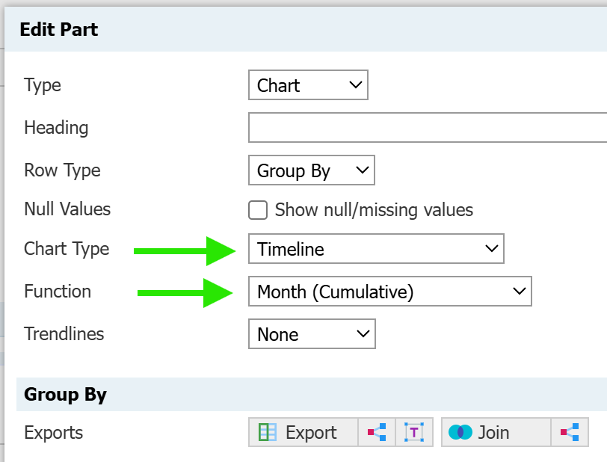Click the Null Values field label
607x462 pixels.
click(67, 209)
